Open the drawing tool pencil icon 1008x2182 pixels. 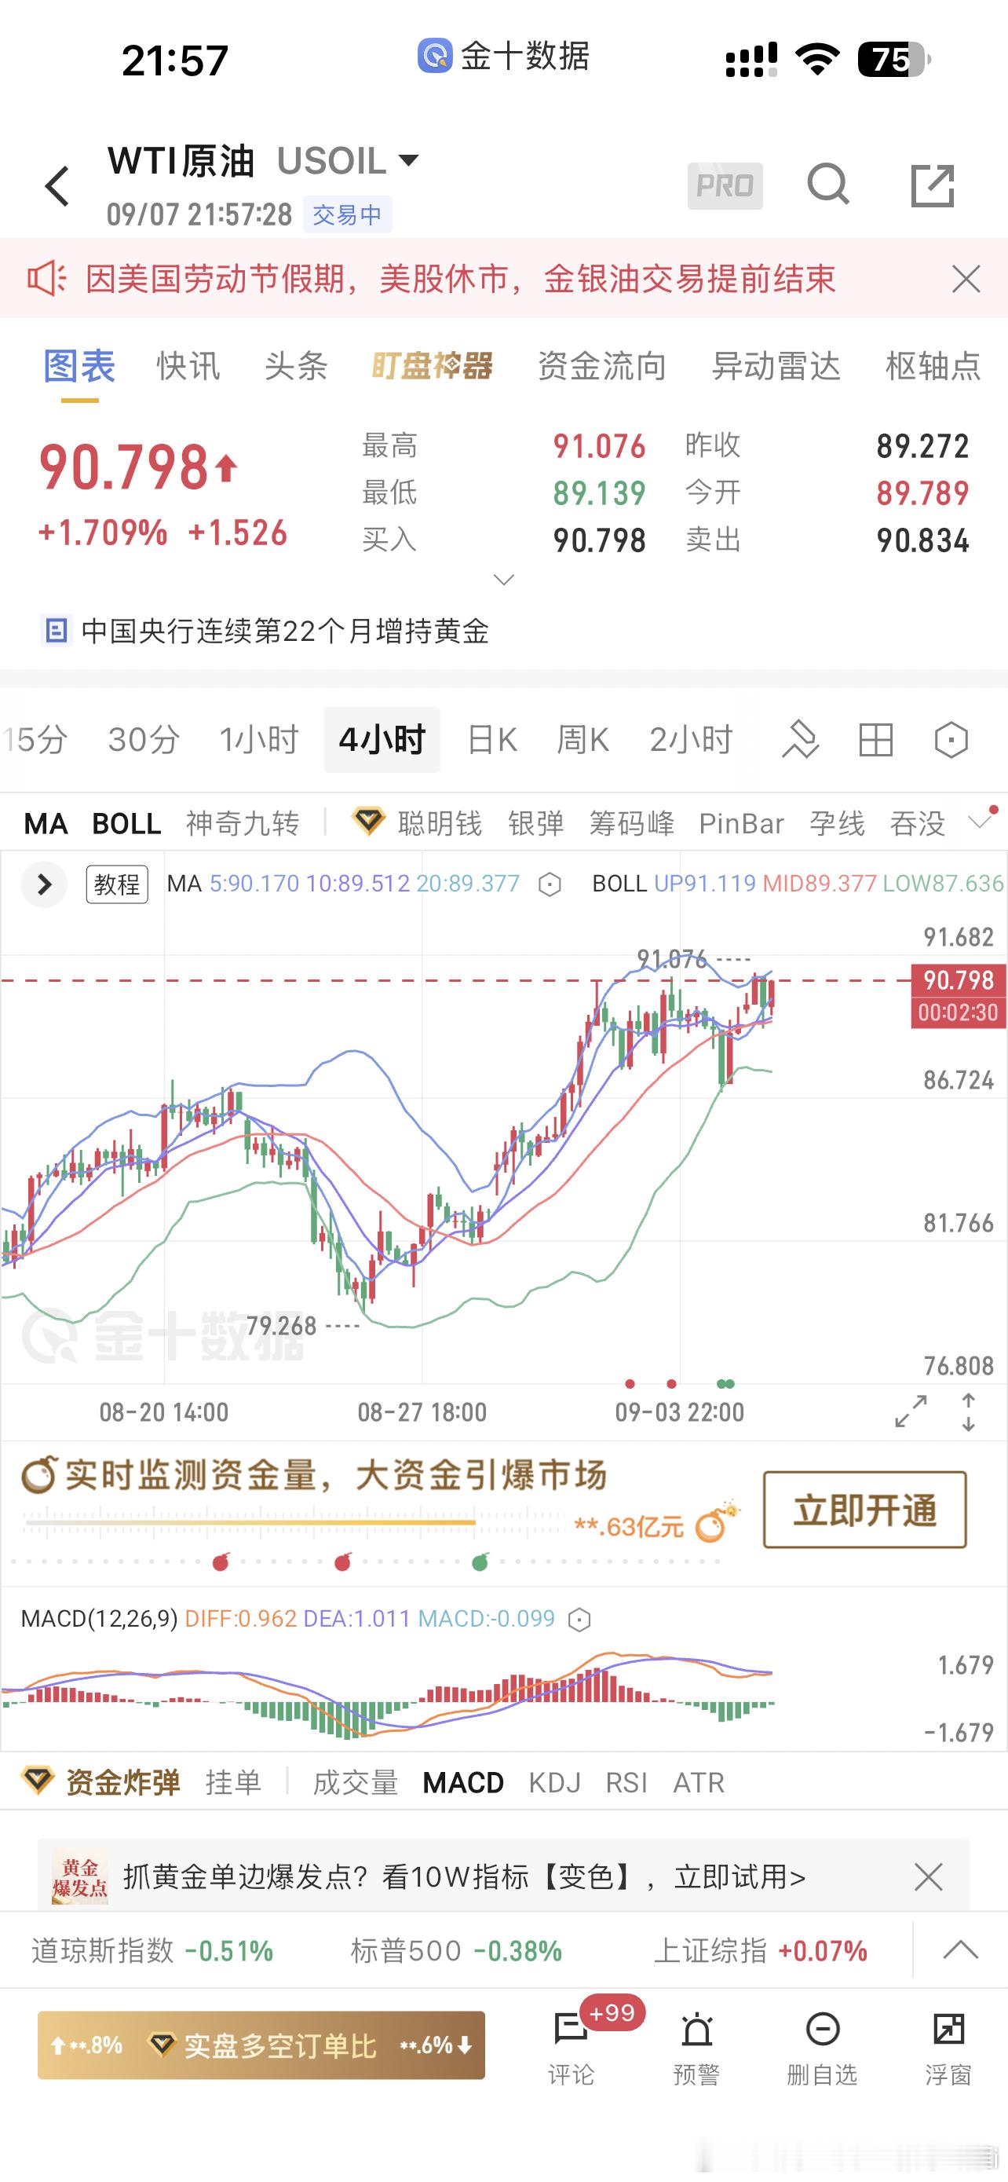click(x=800, y=739)
